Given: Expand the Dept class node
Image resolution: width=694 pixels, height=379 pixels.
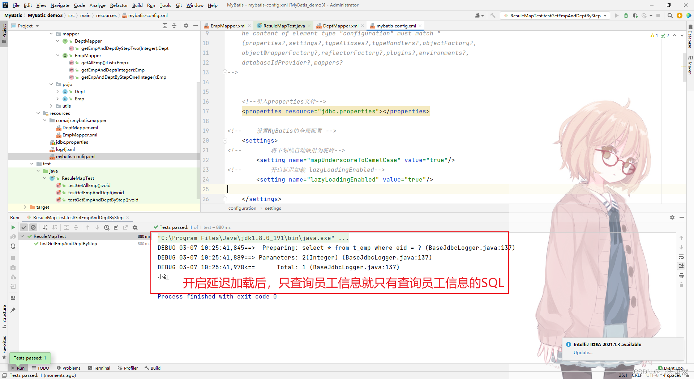Looking at the screenshot, I should coord(57,92).
